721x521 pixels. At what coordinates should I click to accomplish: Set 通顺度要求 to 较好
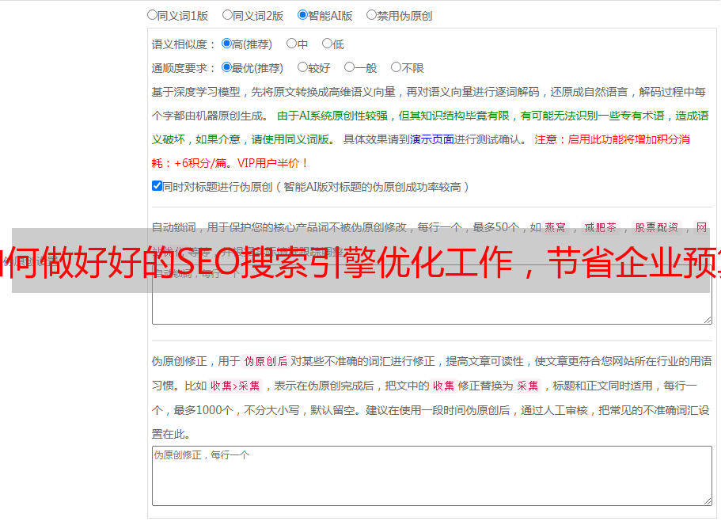point(302,67)
